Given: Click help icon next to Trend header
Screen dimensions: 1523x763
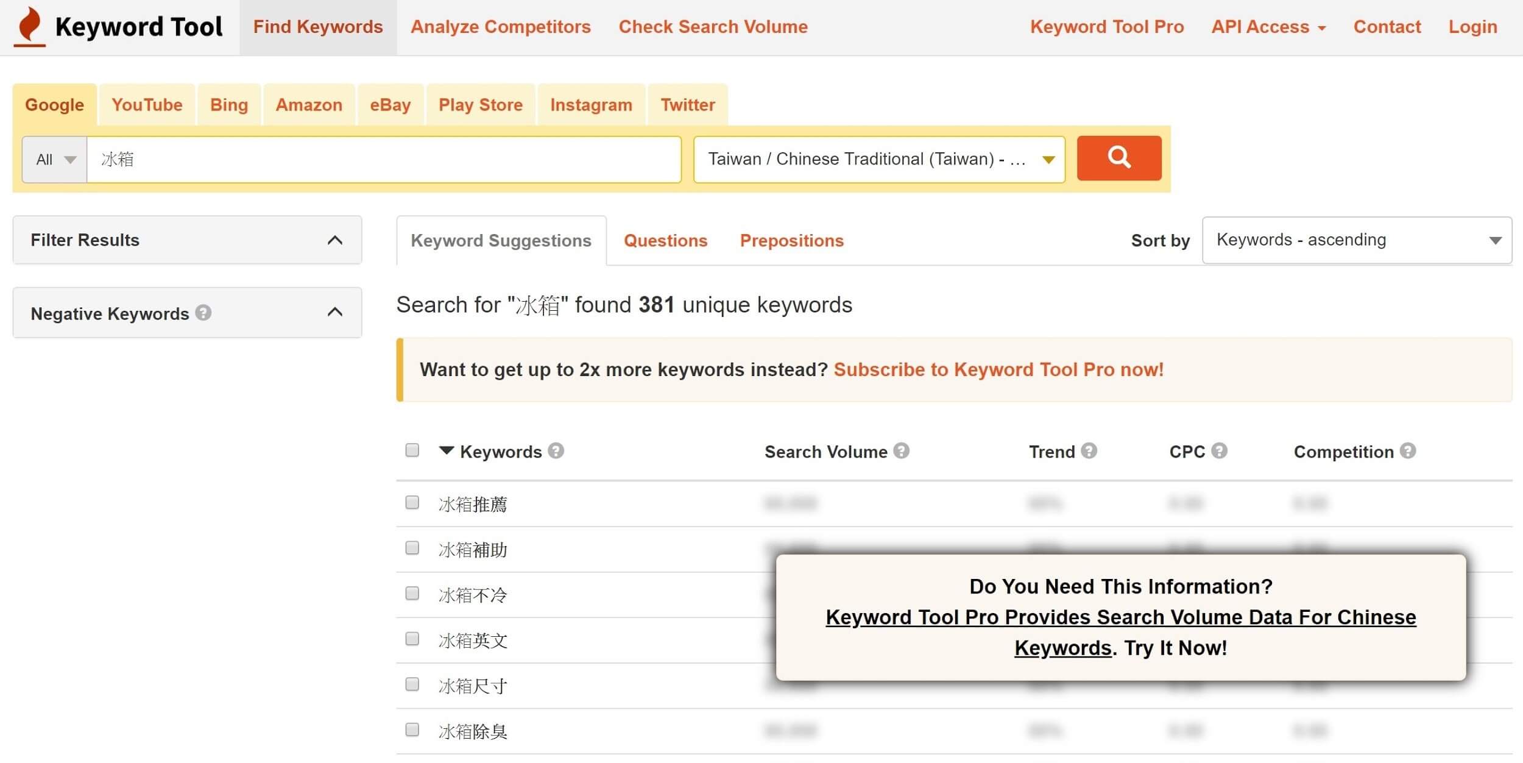Looking at the screenshot, I should click(x=1089, y=451).
